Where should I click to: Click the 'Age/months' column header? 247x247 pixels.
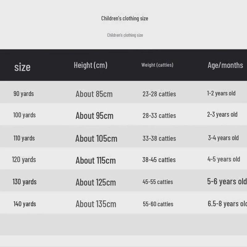point(225,65)
